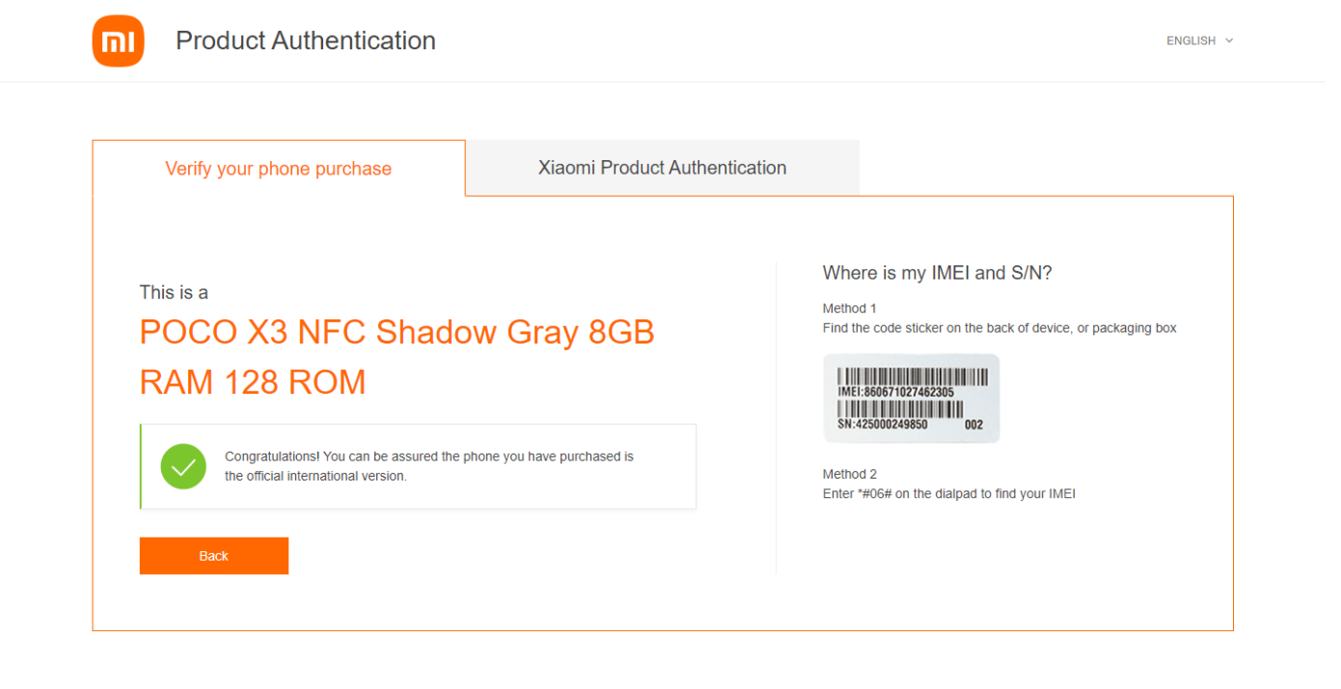
Task: Click the "This is a" text
Action: [x=174, y=292]
